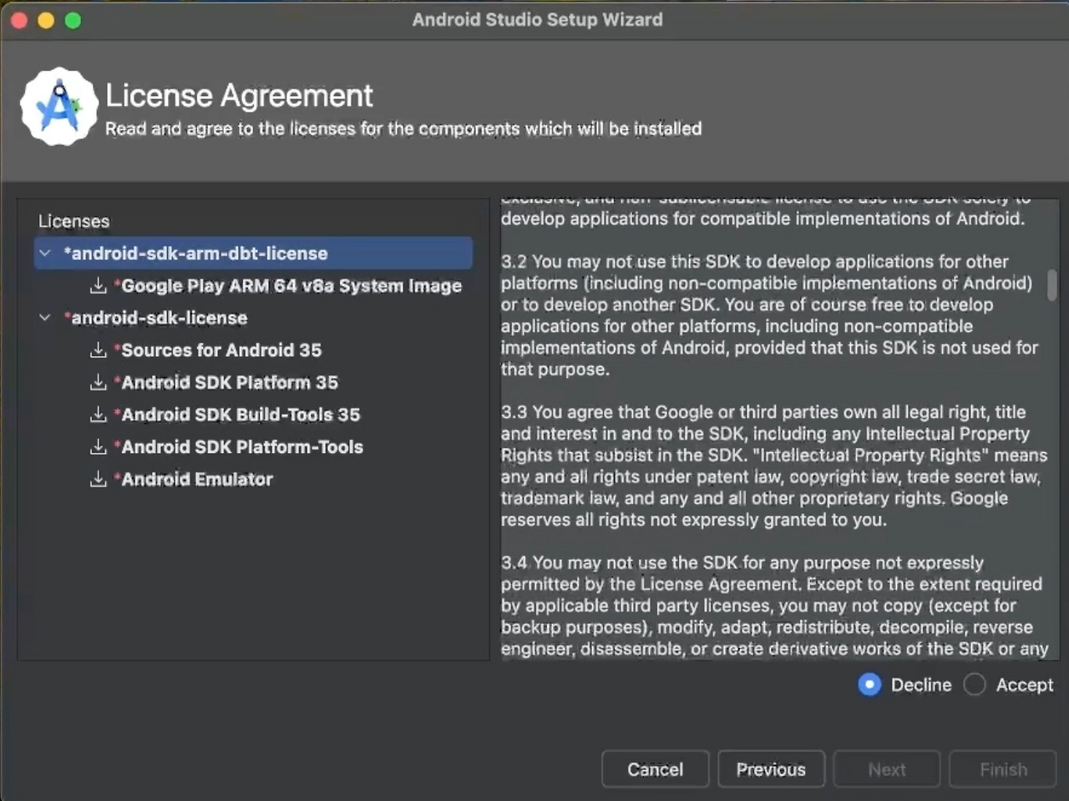Click download icon beside Google Play ARM 64 v8a
1069x801 pixels.
pos(99,285)
